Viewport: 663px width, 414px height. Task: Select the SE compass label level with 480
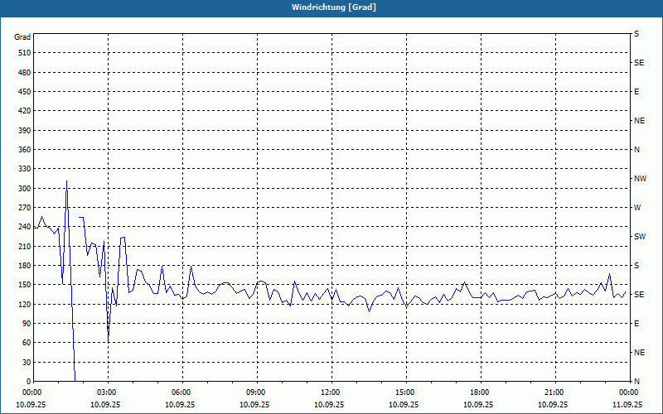(x=639, y=63)
